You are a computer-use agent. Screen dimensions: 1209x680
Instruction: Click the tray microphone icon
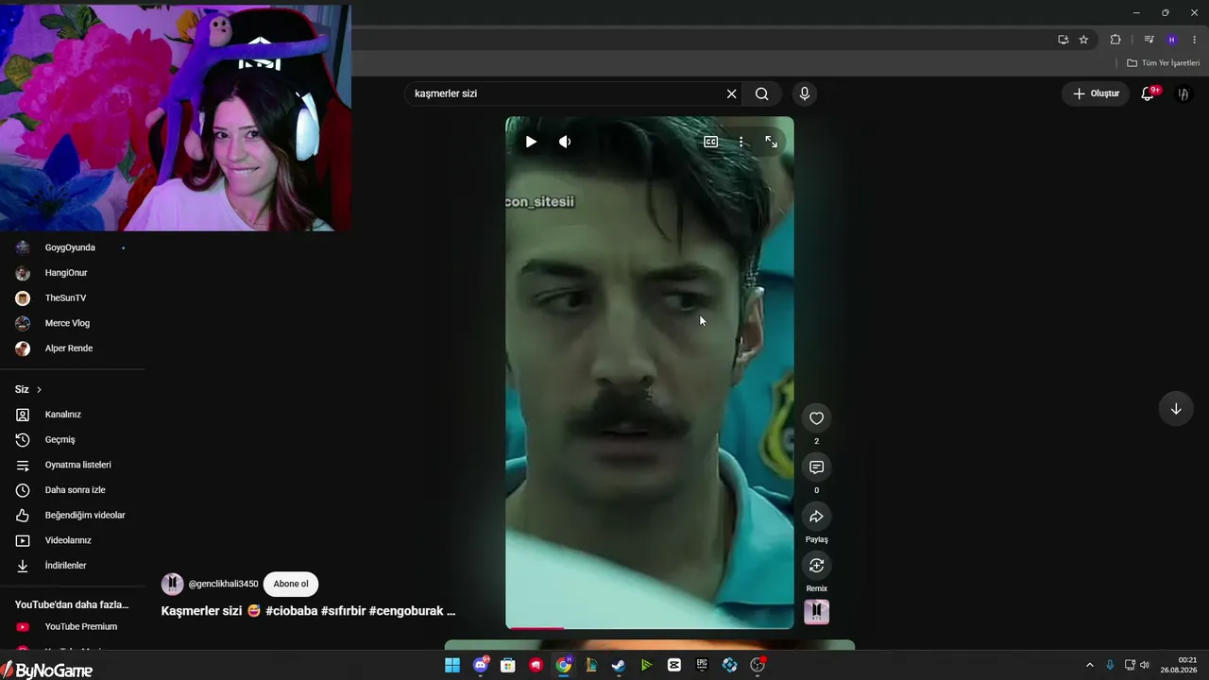click(1110, 665)
